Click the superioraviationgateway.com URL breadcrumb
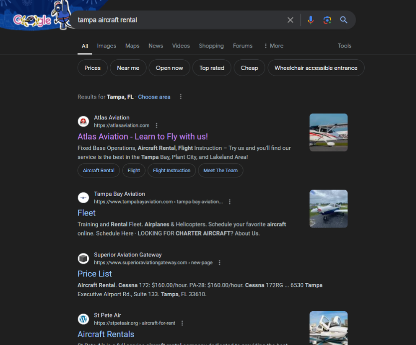416x345 pixels. [x=153, y=263]
